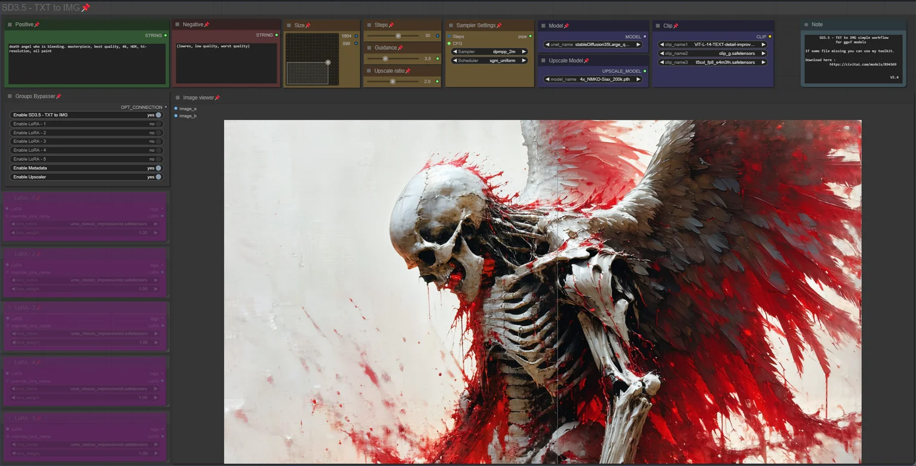916x466 pixels.
Task: Click the Enable SD3.5 - TXT to IMG row
Action: click(86, 115)
